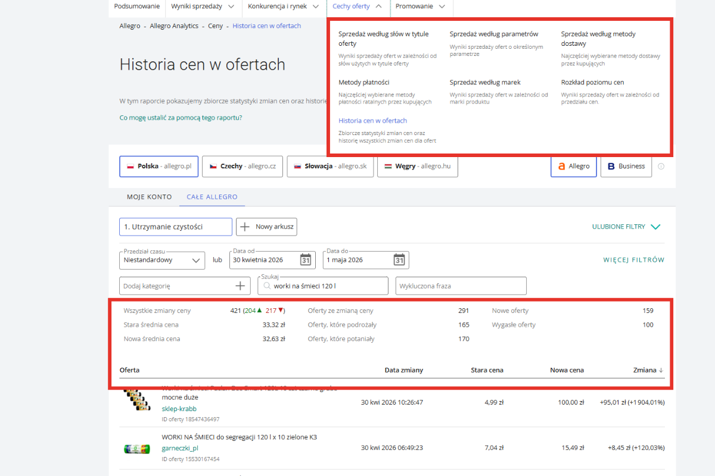The height and width of the screenshot is (476, 715).
Task: Expand ULUBIONE FILTRY
Action: coord(626,227)
